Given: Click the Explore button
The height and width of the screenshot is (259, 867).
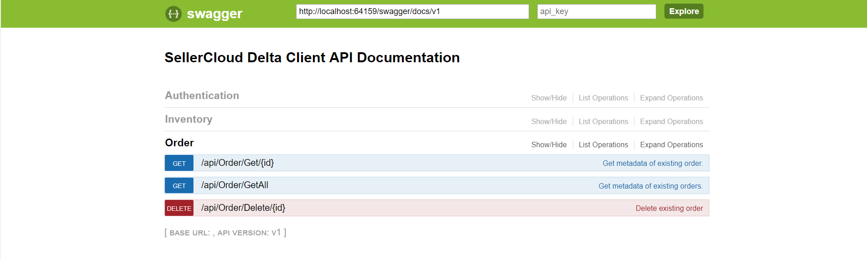Looking at the screenshot, I should point(684,11).
